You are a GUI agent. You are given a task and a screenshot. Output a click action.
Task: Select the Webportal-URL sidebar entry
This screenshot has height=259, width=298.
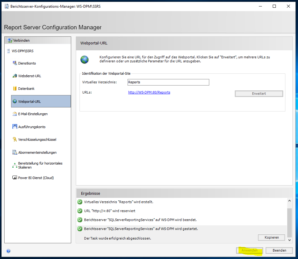point(41,101)
